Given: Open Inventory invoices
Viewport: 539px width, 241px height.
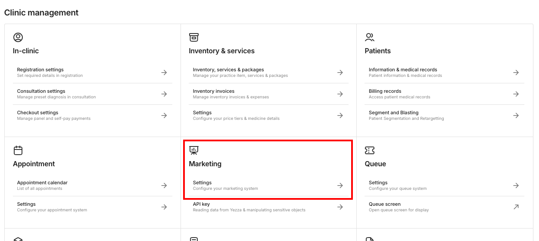Looking at the screenshot, I should [268, 94].
